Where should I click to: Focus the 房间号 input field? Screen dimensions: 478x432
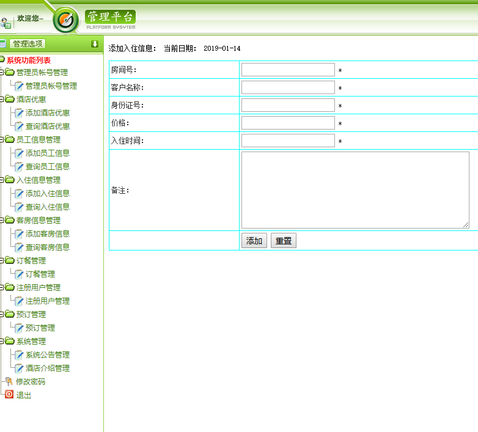point(288,70)
